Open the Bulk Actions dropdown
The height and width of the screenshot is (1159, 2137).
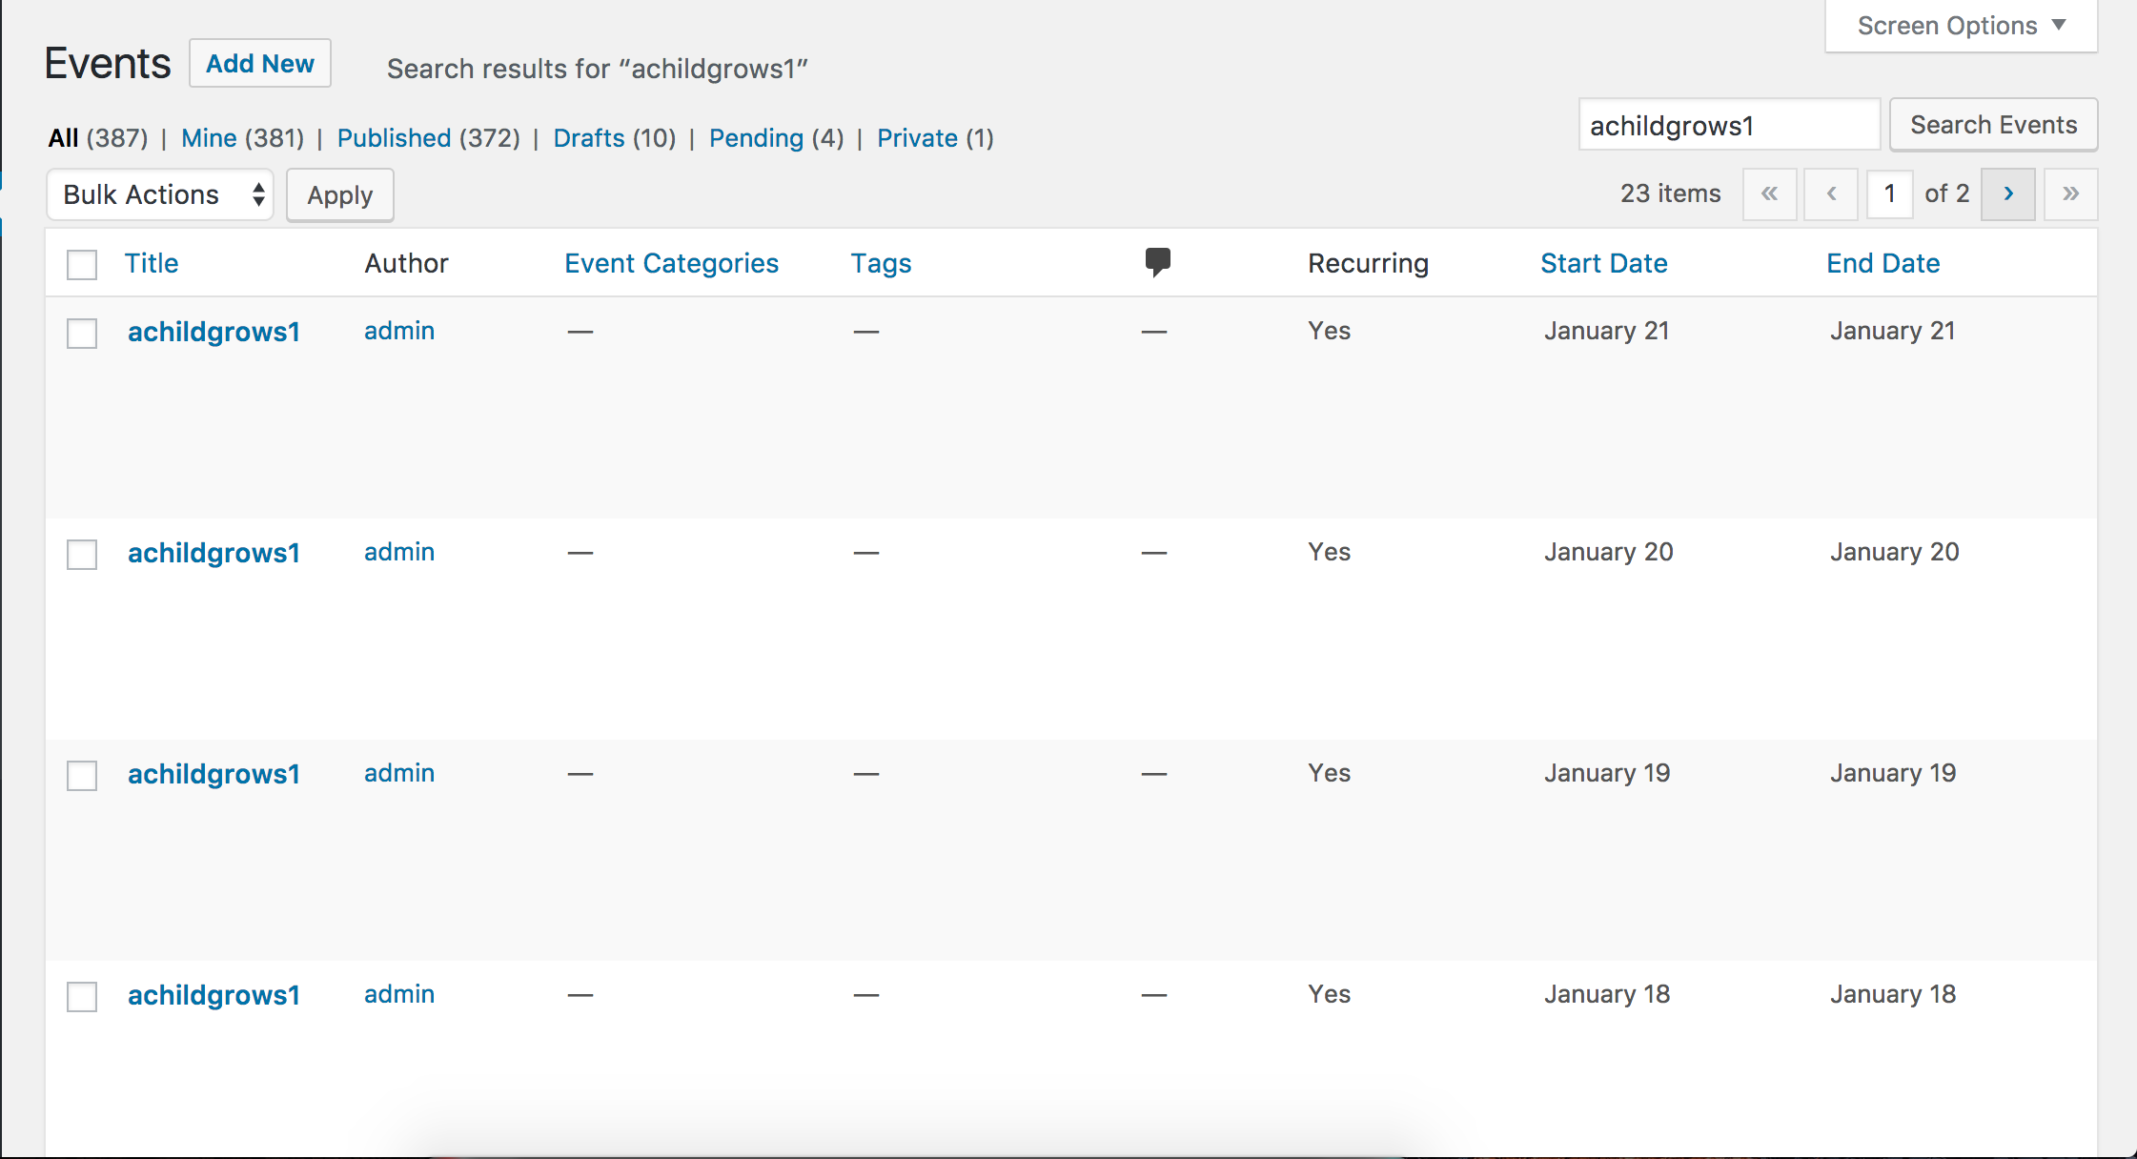[160, 194]
